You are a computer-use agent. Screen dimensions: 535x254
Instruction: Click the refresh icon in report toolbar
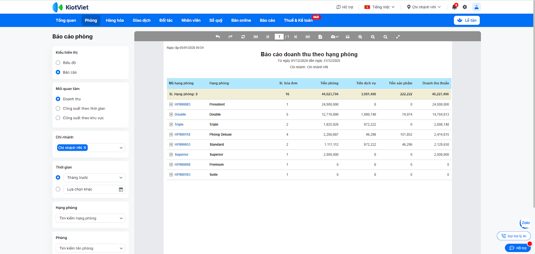coord(243,37)
